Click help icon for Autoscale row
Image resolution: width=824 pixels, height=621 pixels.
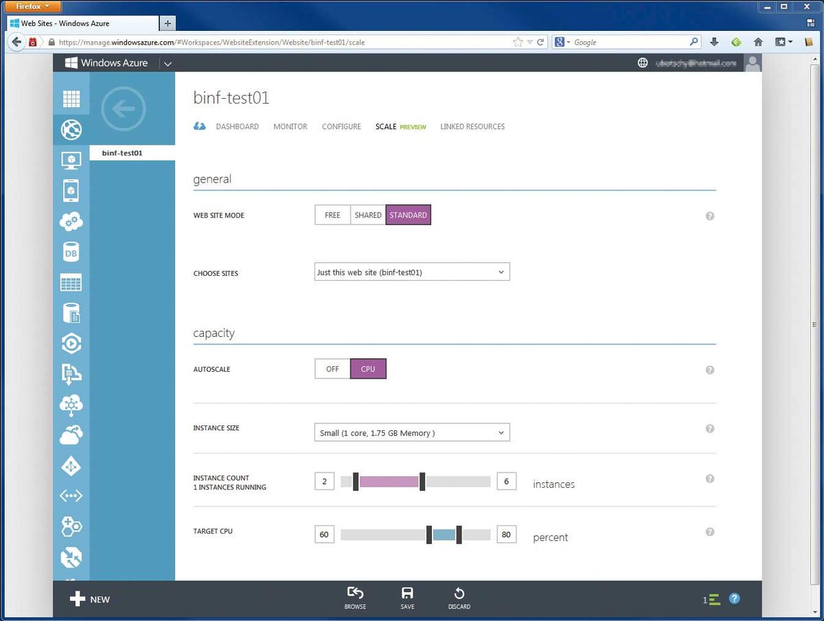(x=710, y=370)
